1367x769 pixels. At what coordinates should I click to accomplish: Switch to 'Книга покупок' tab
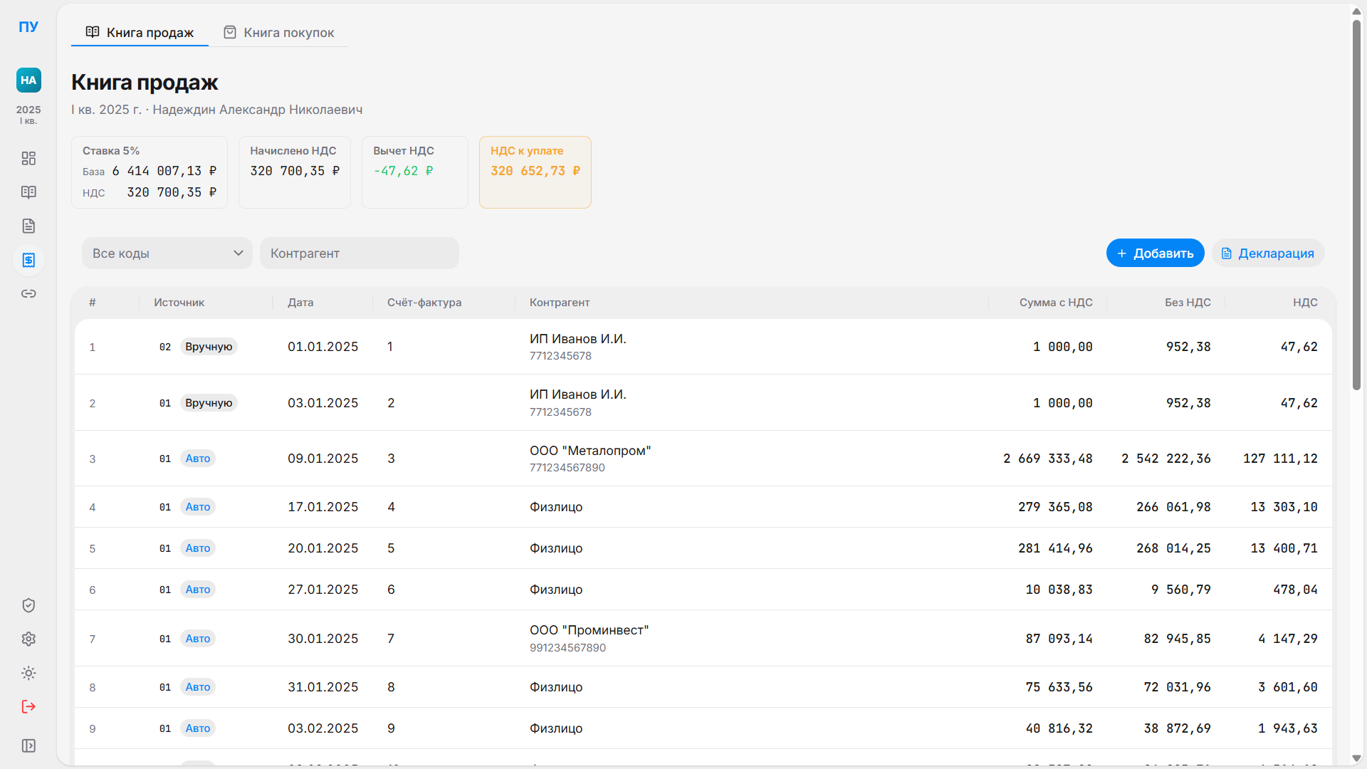[279, 33]
